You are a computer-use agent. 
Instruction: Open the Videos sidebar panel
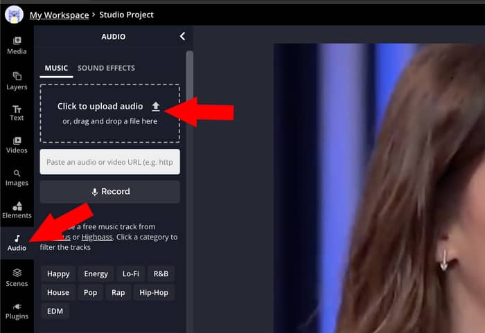(x=17, y=144)
